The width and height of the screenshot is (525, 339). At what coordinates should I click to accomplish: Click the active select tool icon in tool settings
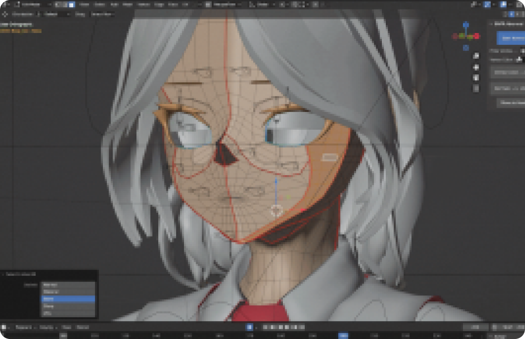point(4,14)
